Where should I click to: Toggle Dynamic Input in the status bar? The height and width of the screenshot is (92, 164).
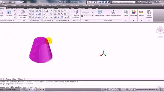tap(41, 89)
